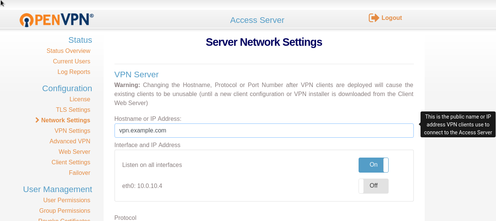Click the Hostname or IP Address field
This screenshot has width=496, height=221.
[264, 131]
